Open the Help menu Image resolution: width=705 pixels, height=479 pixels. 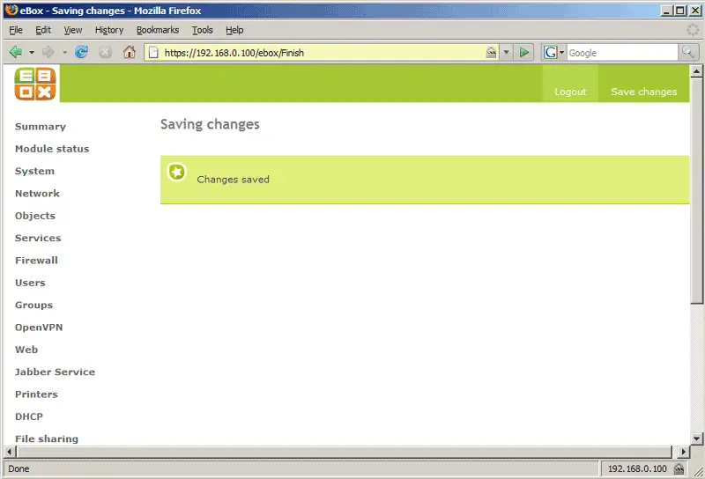click(234, 30)
